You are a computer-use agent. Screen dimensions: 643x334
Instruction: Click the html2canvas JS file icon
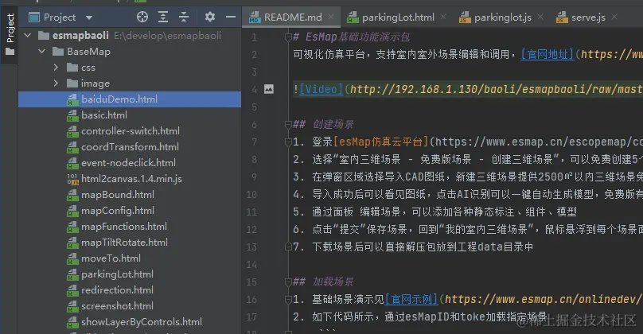tap(72, 179)
